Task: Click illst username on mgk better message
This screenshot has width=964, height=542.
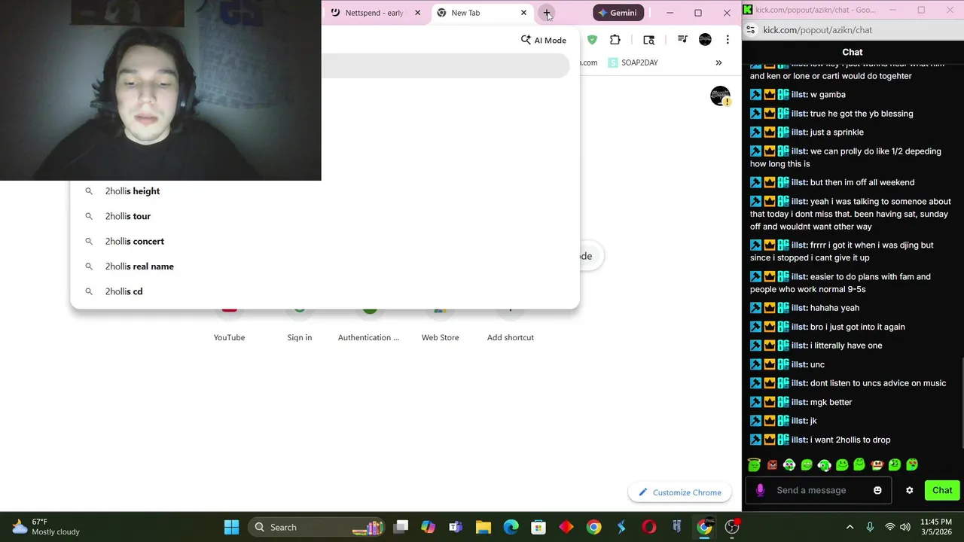Action: coord(799,402)
